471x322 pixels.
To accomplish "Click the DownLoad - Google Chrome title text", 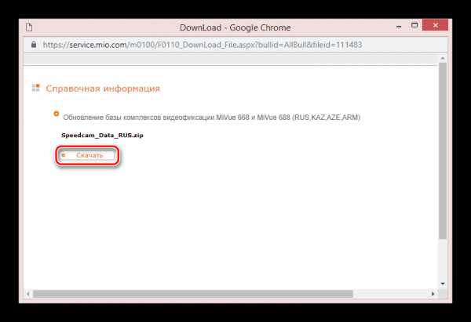I will [x=235, y=27].
